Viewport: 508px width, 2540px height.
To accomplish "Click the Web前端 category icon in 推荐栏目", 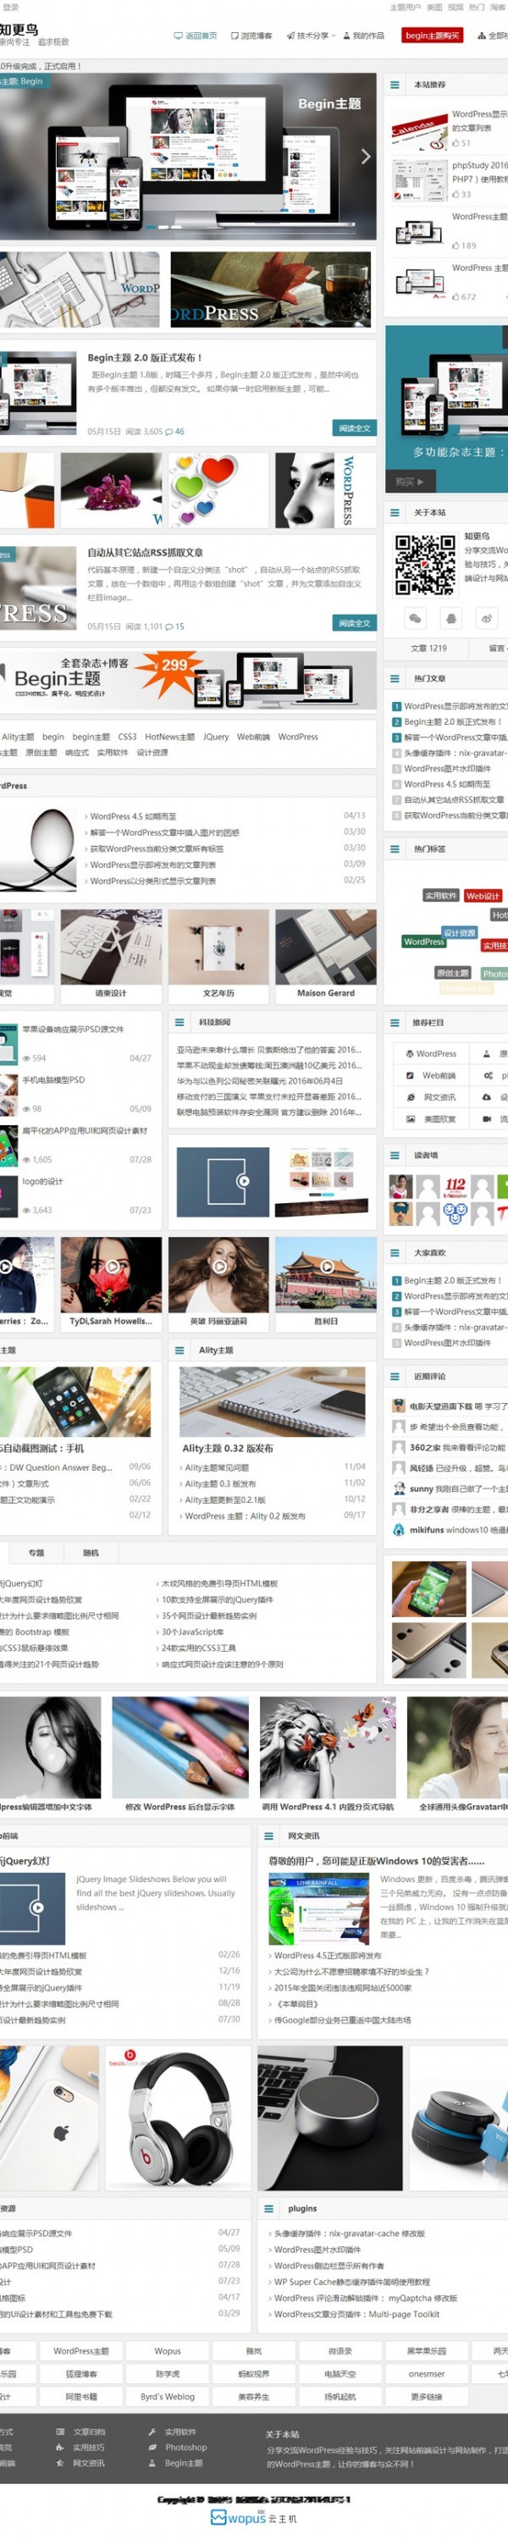I will click(411, 1076).
